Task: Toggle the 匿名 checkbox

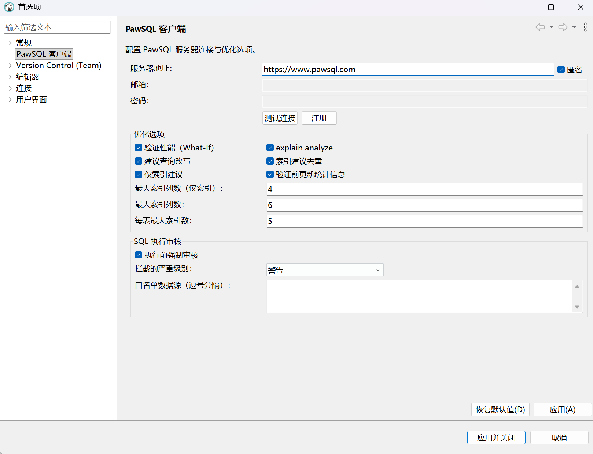Action: [561, 70]
